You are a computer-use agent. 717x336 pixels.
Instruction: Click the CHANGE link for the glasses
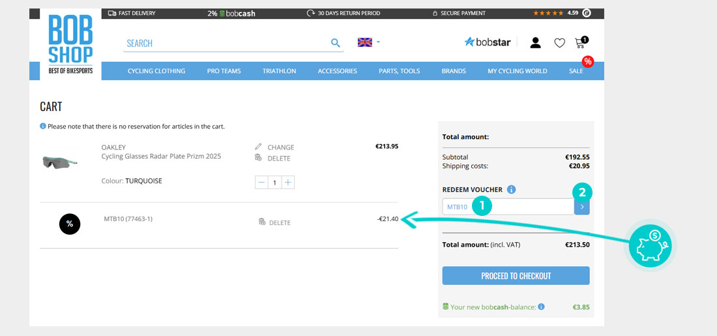281,147
